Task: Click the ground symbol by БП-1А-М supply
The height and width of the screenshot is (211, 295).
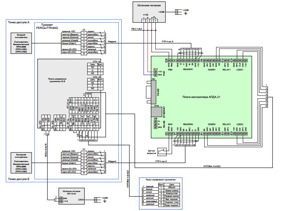Action: 105,201
